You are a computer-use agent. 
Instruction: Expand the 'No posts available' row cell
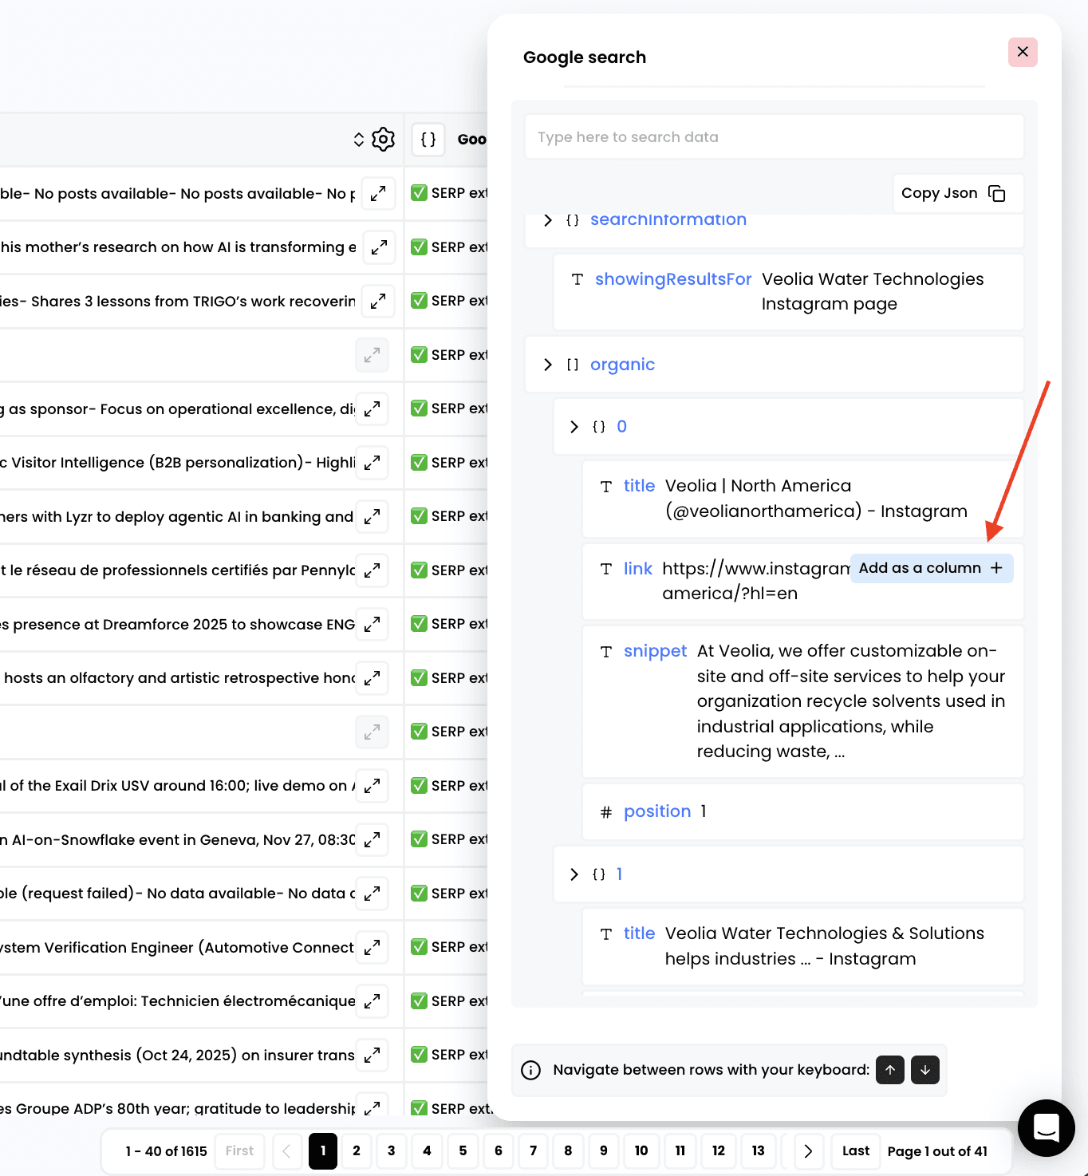tap(378, 193)
